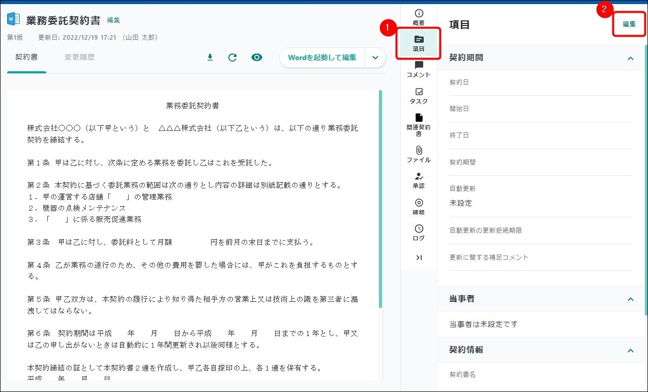This screenshot has width=648, height=392.
Task: Switch to the 変更履歴 tab
Action: [x=79, y=58]
